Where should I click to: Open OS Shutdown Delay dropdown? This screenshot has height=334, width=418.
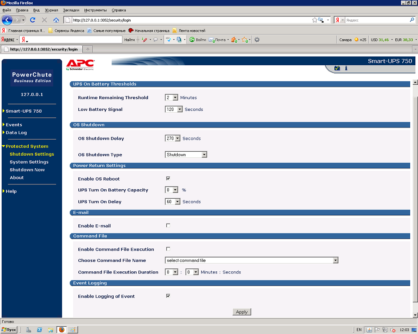(x=173, y=138)
